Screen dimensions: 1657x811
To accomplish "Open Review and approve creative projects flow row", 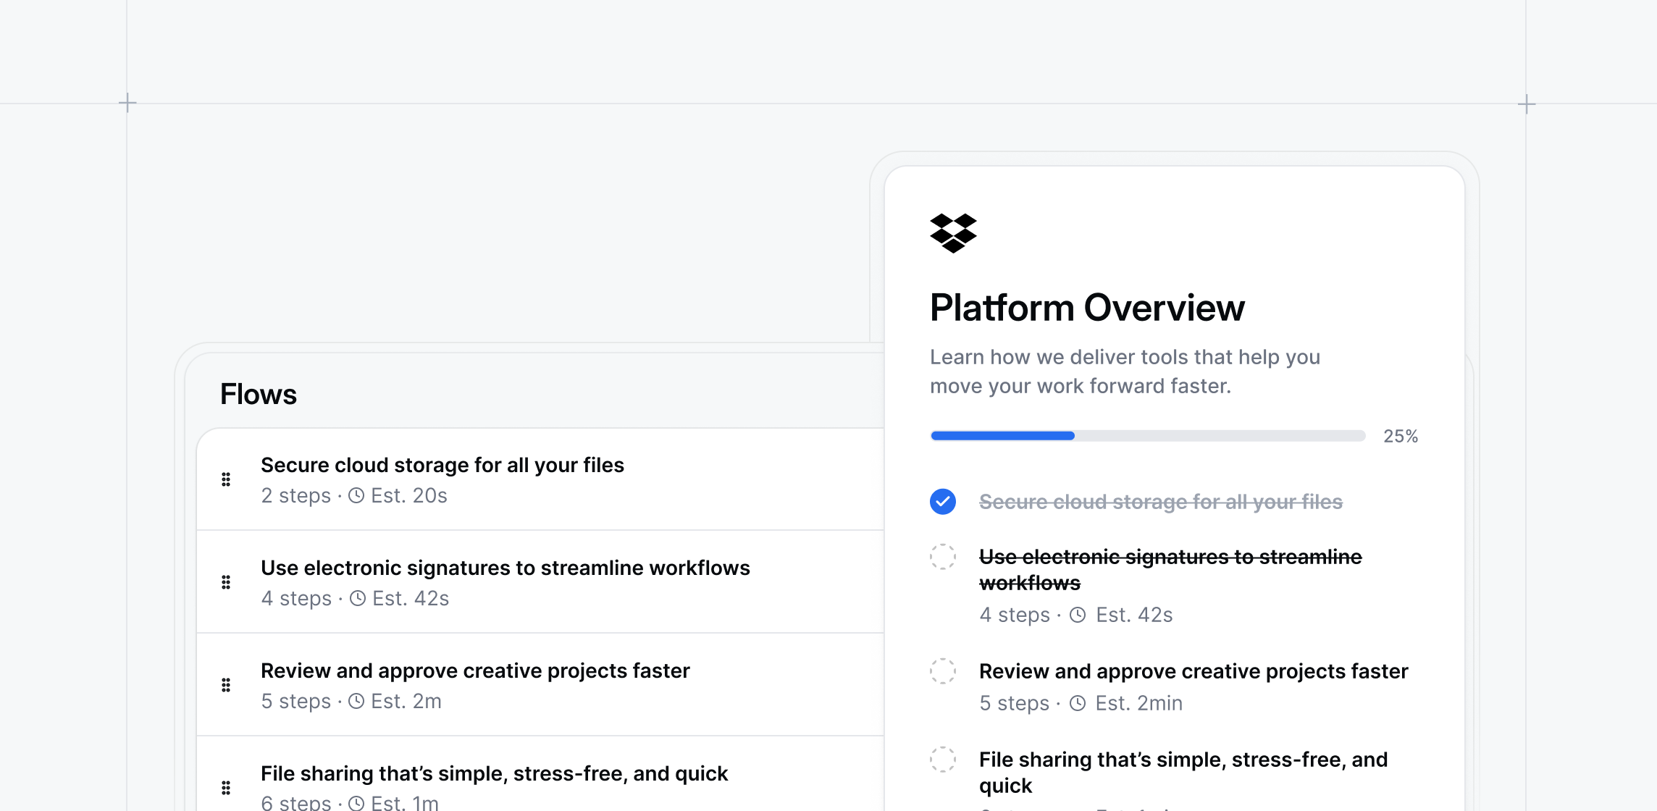I will point(540,685).
